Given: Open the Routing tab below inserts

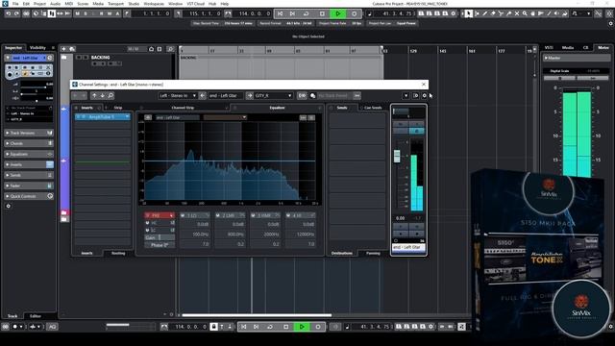Looking at the screenshot, I should point(118,254).
